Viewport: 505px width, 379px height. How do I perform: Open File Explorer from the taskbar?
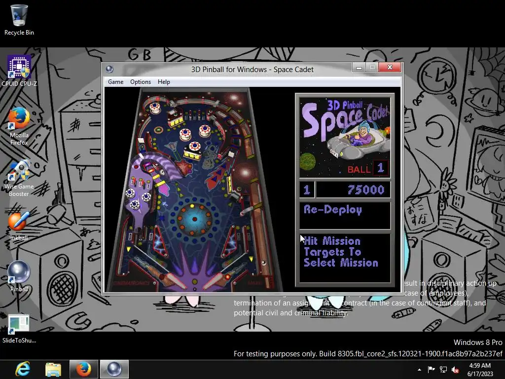pos(53,369)
